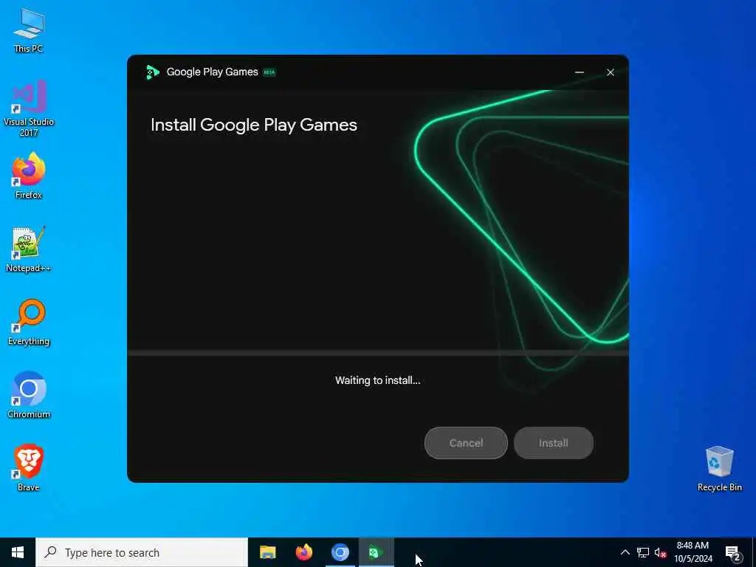Click the 'Install Google Play Games' heading
Screen dimensions: 756x567
pyautogui.click(x=254, y=125)
